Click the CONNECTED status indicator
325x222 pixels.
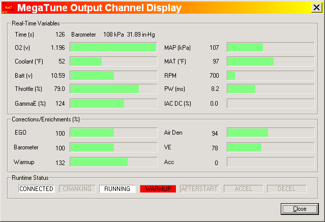pos(37,189)
